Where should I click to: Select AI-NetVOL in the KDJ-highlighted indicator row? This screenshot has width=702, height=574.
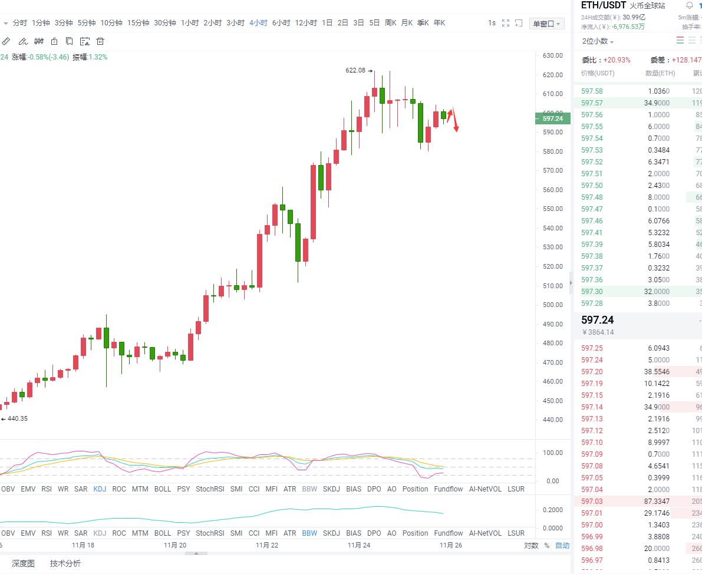tap(485, 489)
